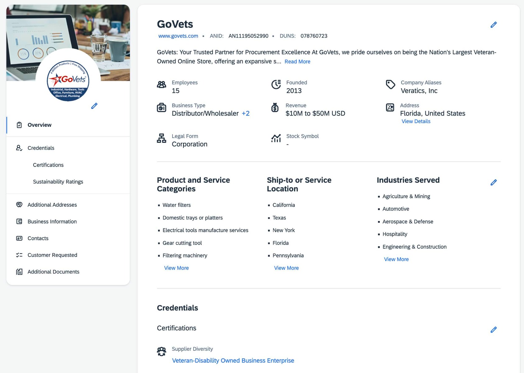Click the Overview clipboard icon in sidebar
The height and width of the screenshot is (373, 524).
[x=19, y=125]
